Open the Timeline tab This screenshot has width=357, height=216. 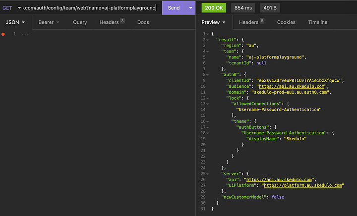tap(318, 22)
